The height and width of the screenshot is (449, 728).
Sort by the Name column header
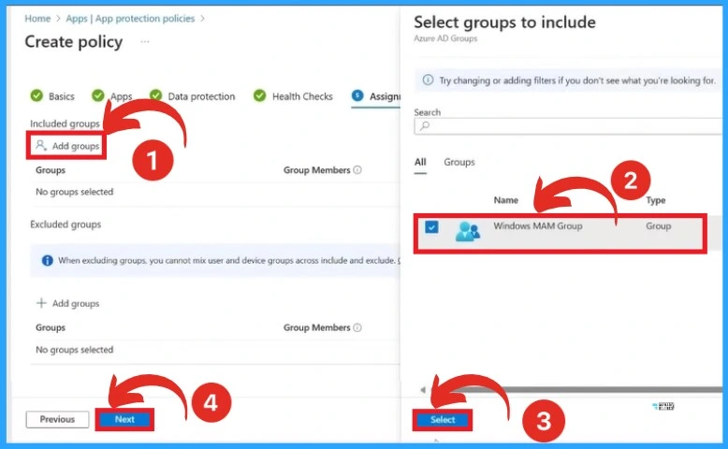point(505,200)
